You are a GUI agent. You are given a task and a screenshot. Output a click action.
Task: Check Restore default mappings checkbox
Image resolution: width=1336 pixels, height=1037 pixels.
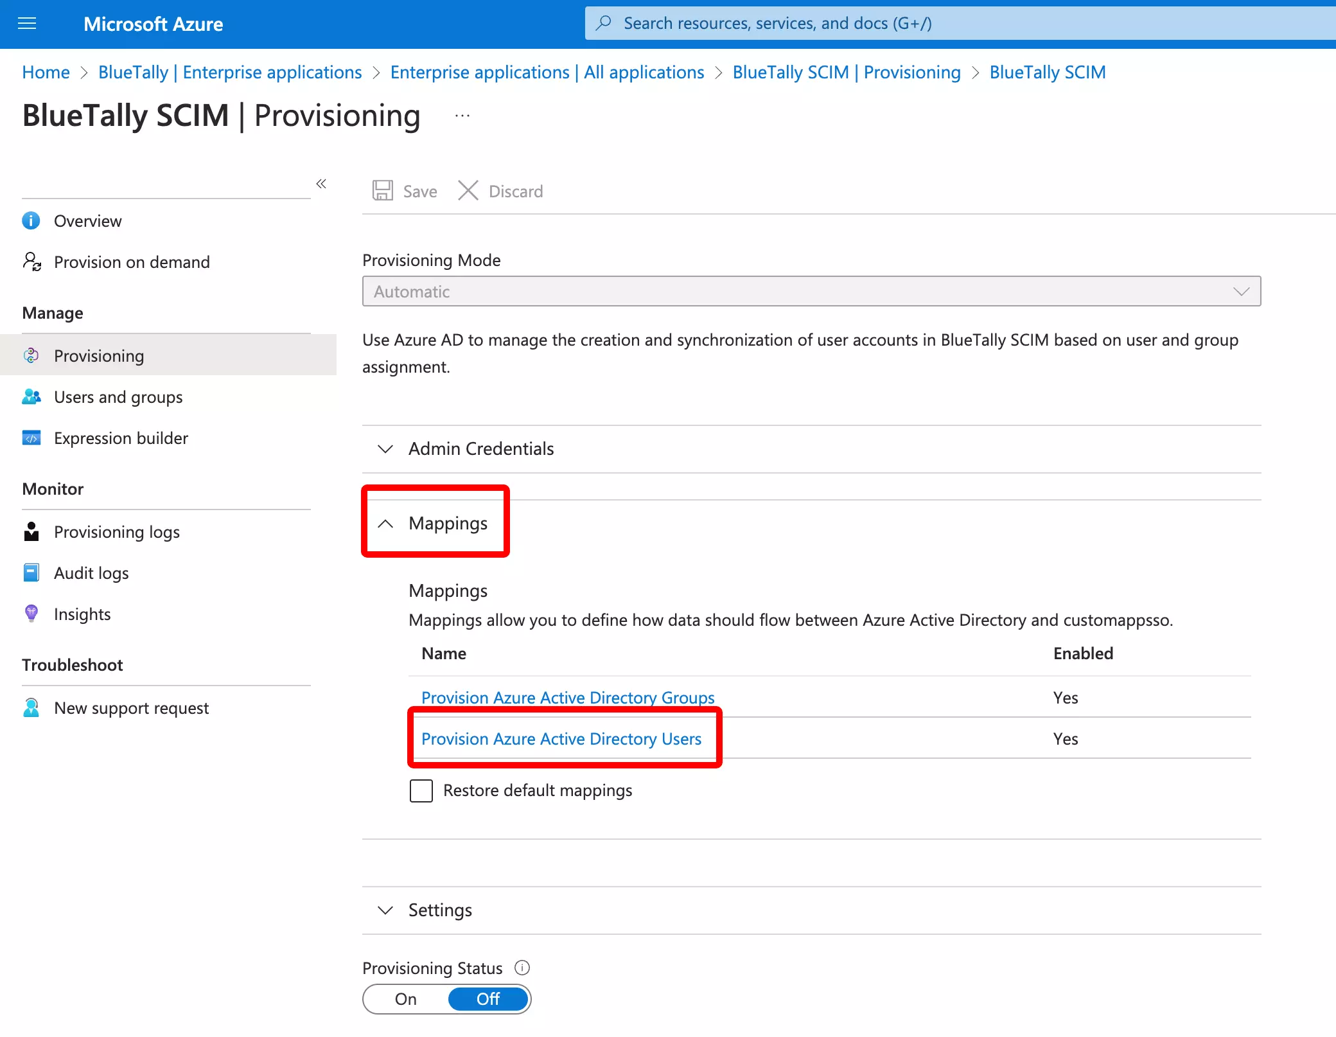tap(421, 790)
